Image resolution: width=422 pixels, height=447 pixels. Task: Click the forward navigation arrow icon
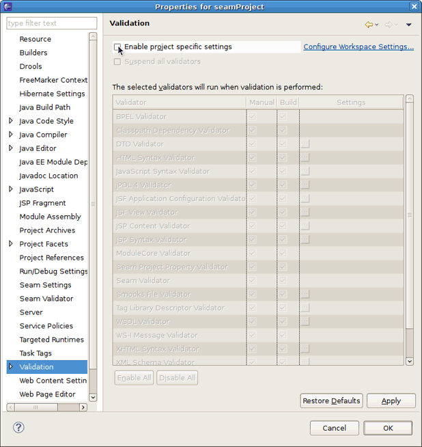click(x=388, y=25)
